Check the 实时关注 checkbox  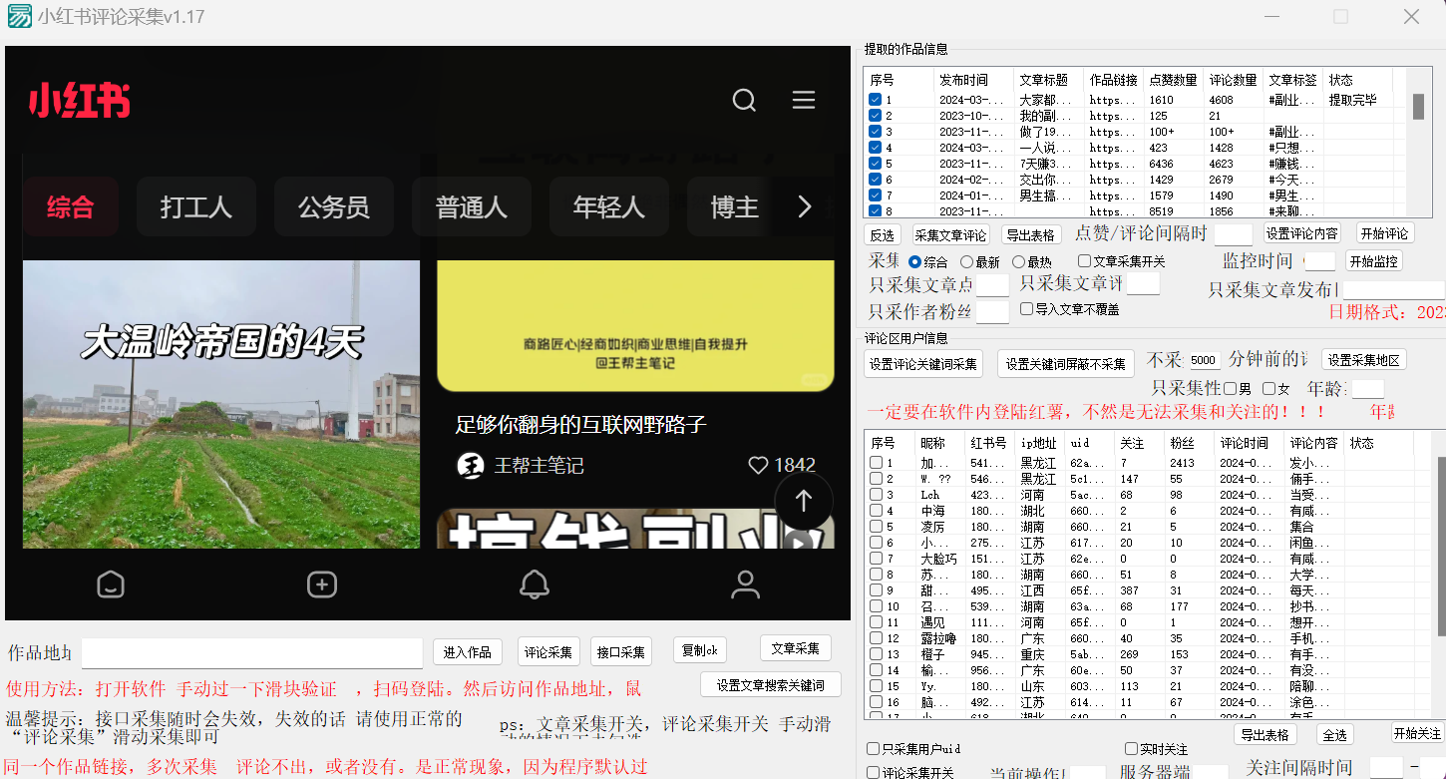tap(1132, 747)
